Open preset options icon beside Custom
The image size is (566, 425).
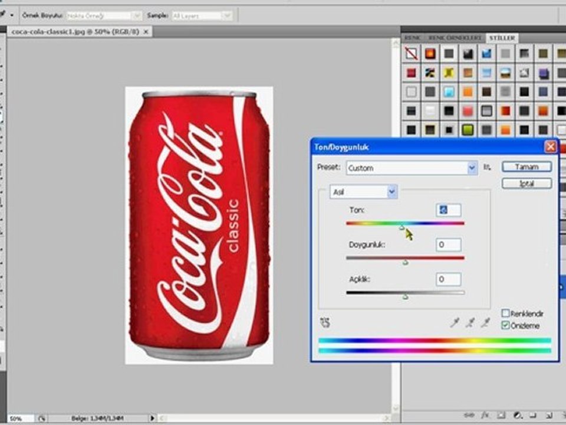click(x=488, y=167)
